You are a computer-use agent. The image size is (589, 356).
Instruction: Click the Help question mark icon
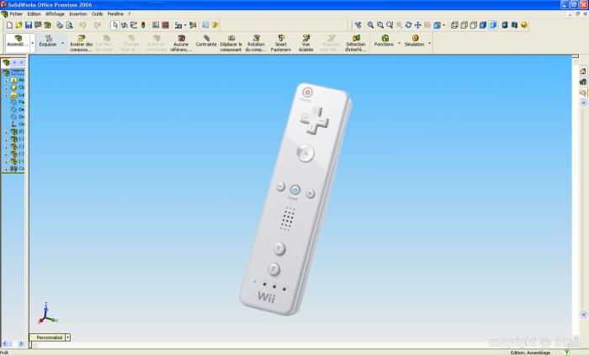[215, 25]
